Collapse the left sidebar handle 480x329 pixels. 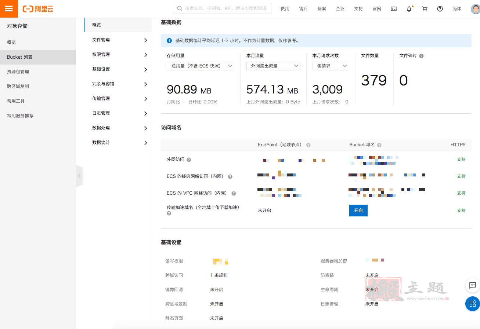(79, 176)
